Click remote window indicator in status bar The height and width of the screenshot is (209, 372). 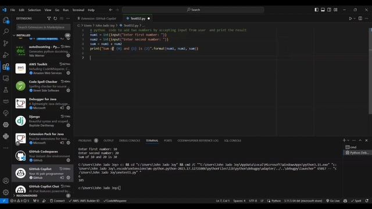click(4, 201)
